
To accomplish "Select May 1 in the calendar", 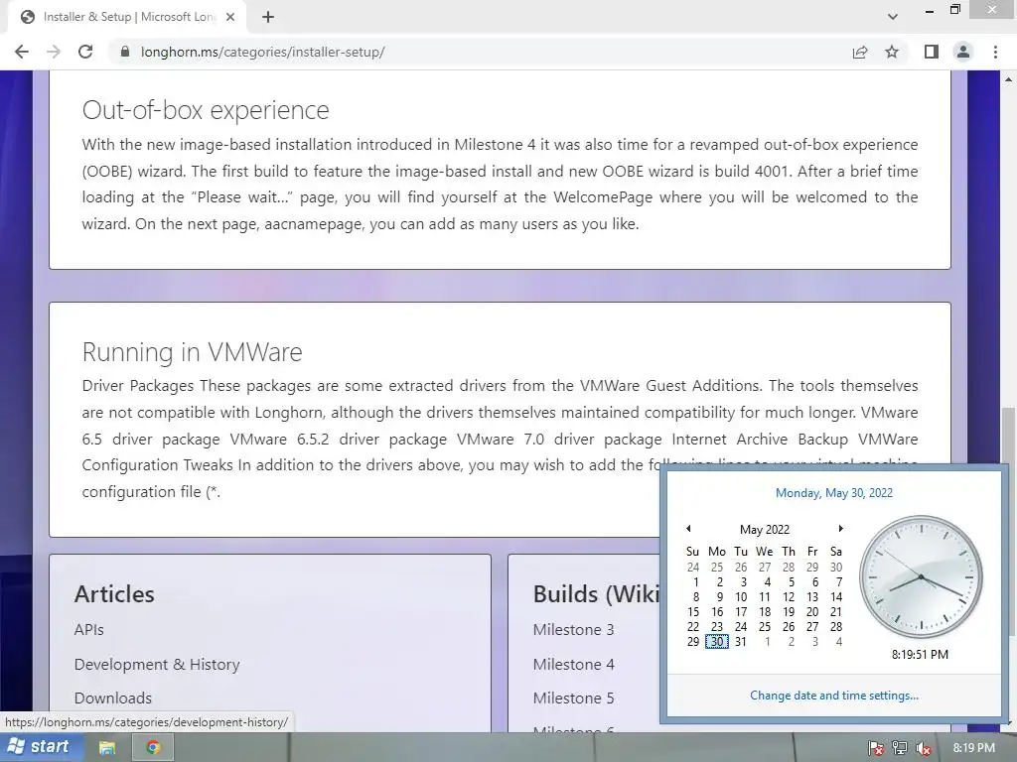I will pyautogui.click(x=695, y=581).
